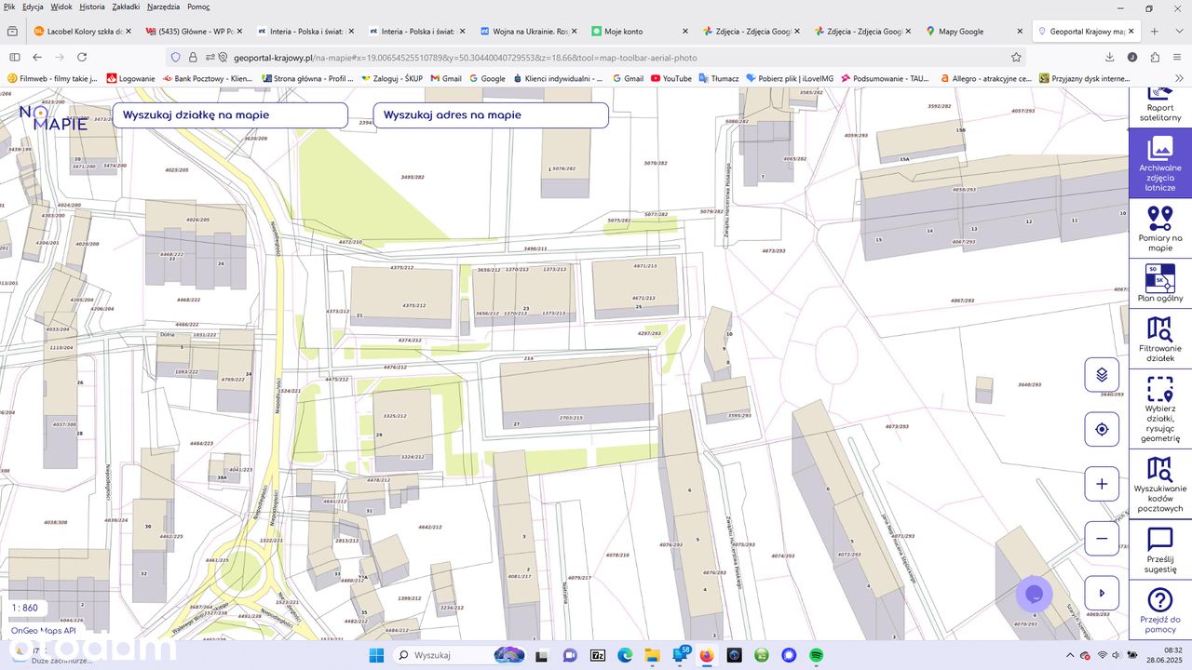Viewport: 1192px width, 670px height.
Task: Open Windows Start menu
Action: point(376,655)
